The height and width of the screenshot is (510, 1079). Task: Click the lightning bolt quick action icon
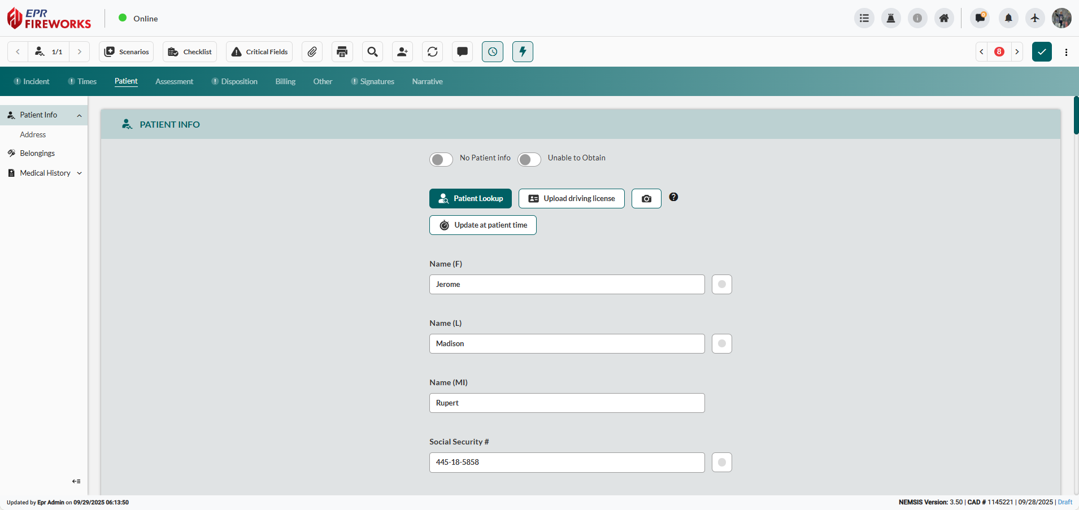523,52
